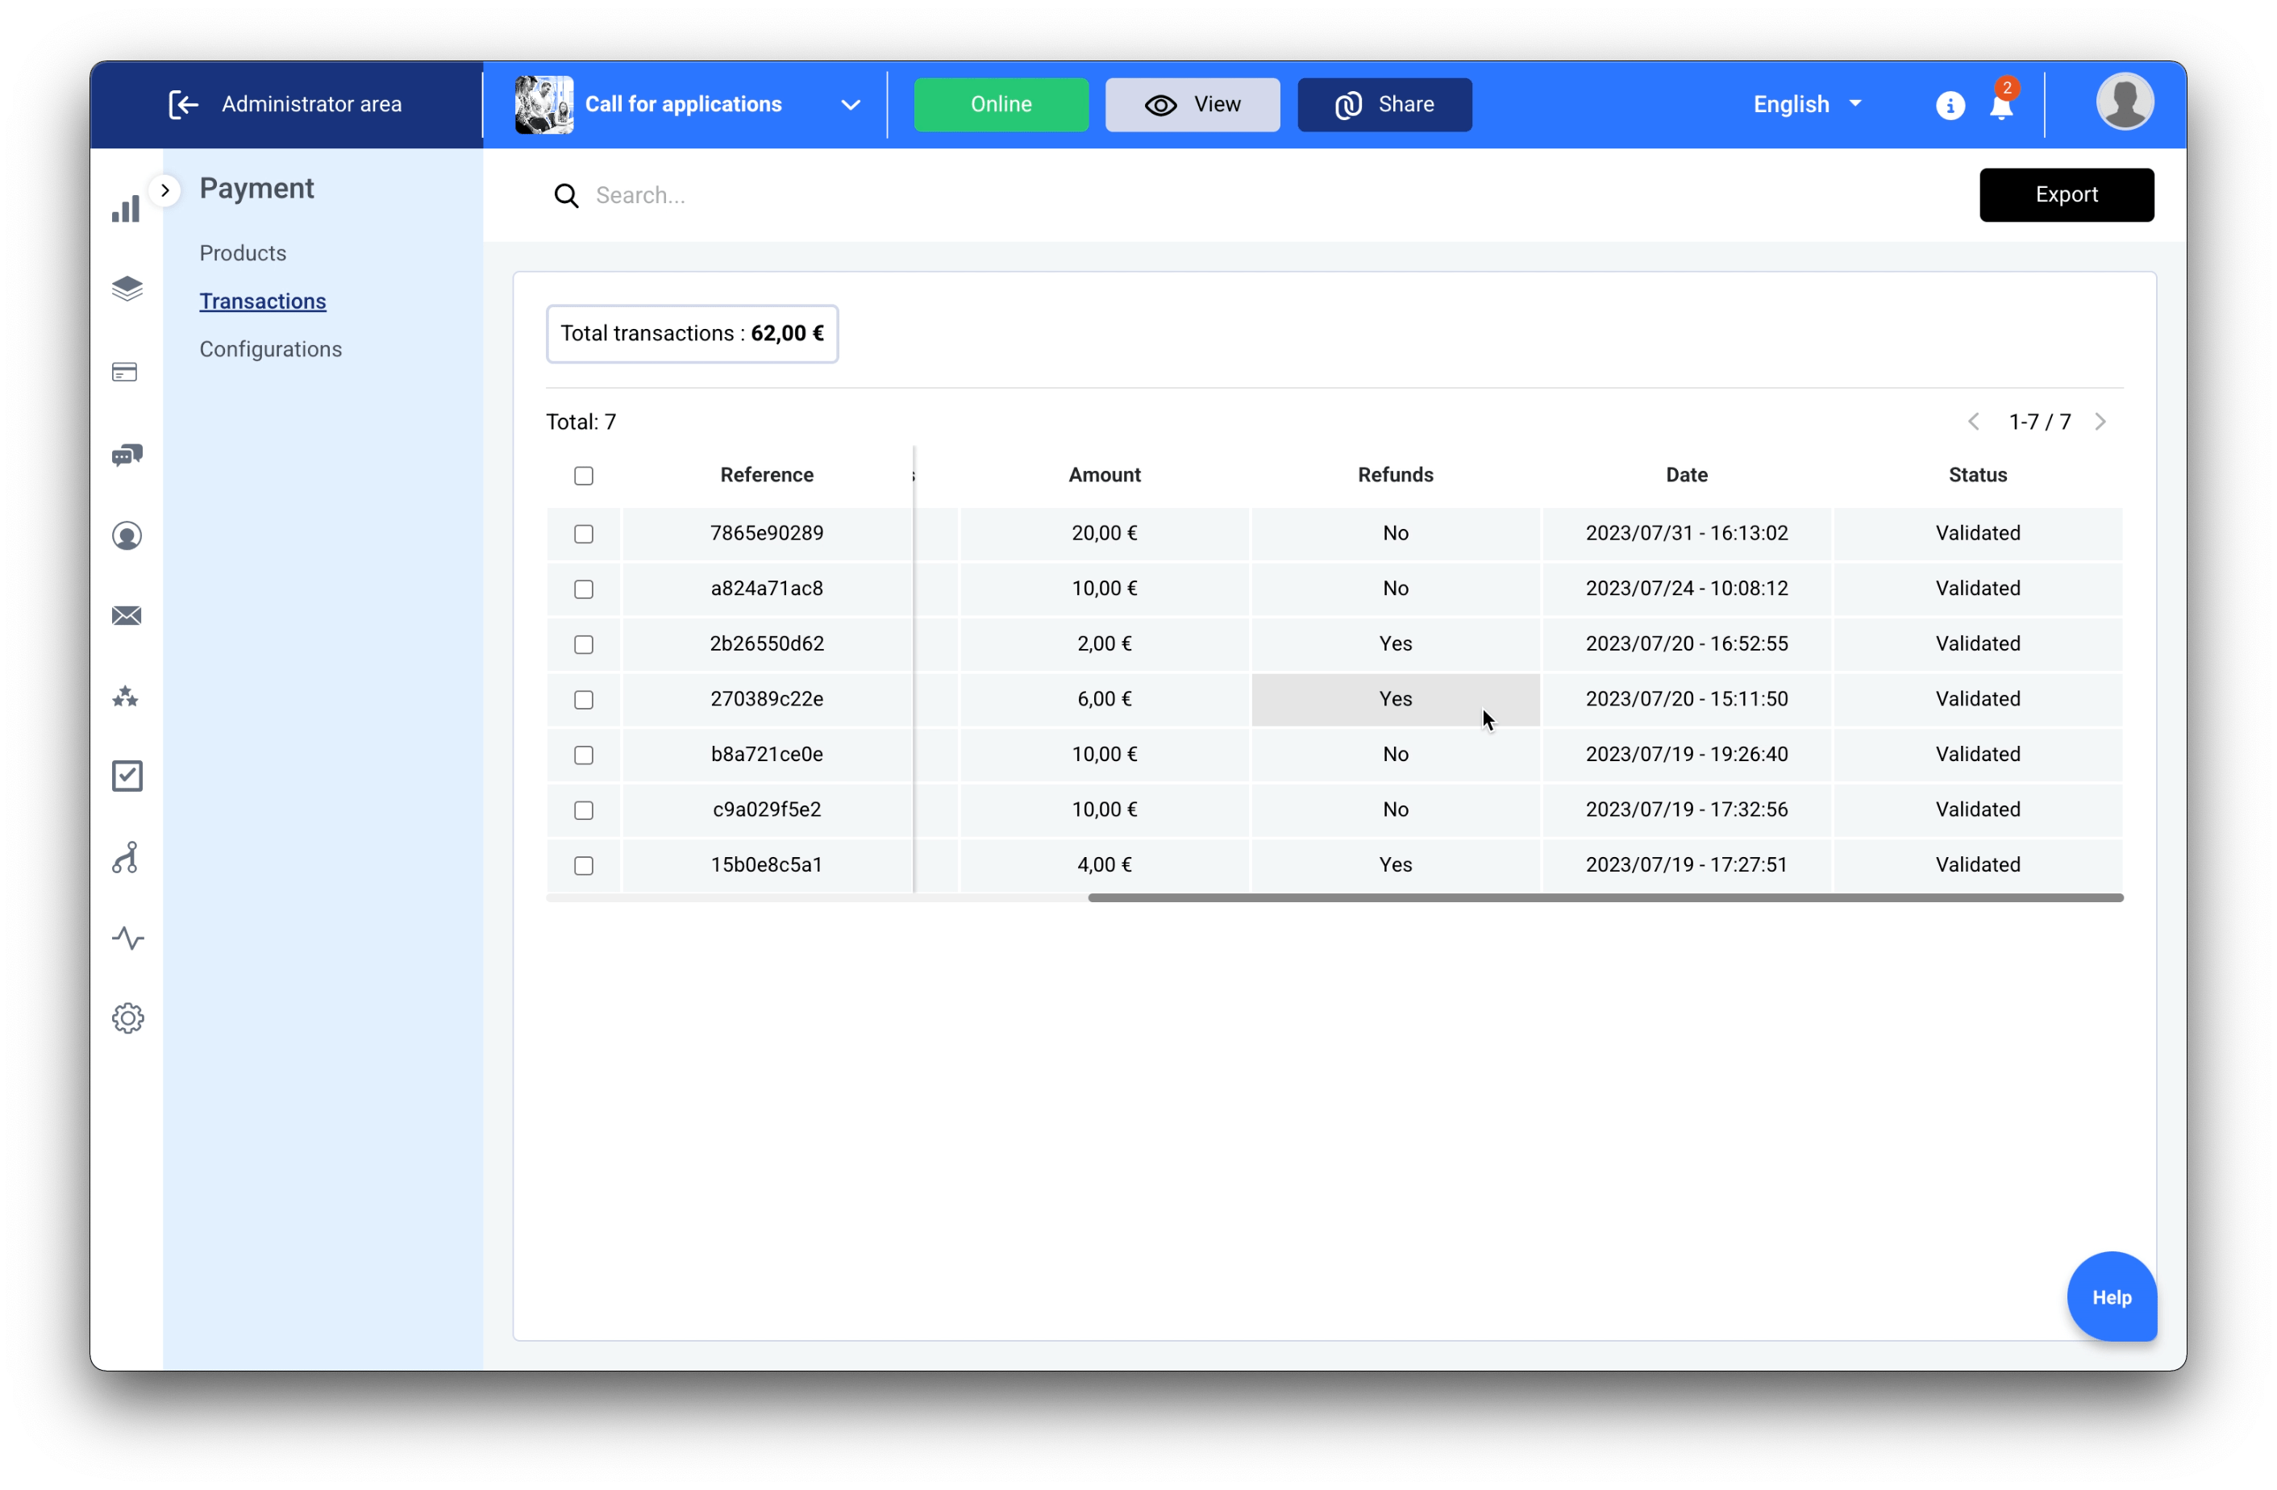Click reference b8a721ce0e
2277x1490 pixels.
pos(766,754)
